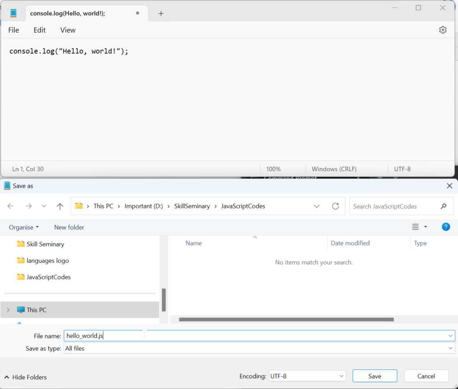Open File name history dropdown
This screenshot has width=458, height=389.
click(x=450, y=336)
